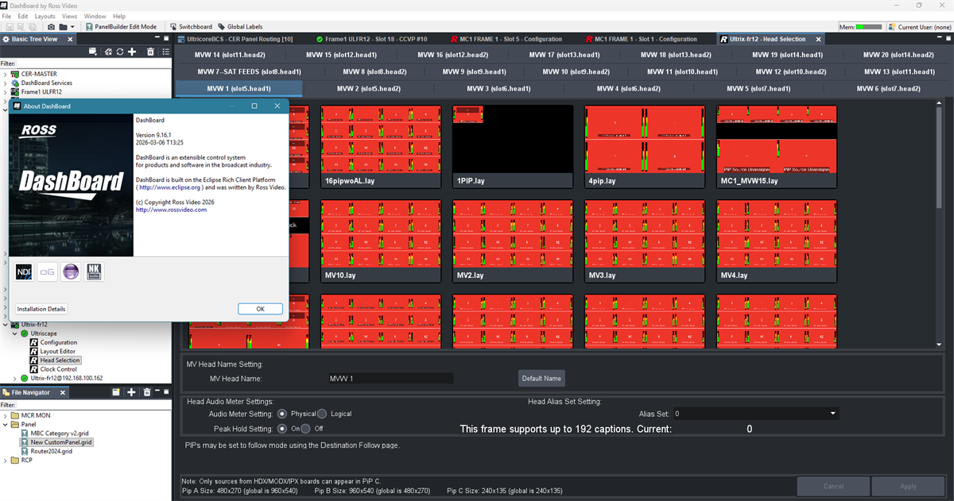The image size is (954, 501).
Task: Select Logical audio meter setting
Action: point(322,414)
